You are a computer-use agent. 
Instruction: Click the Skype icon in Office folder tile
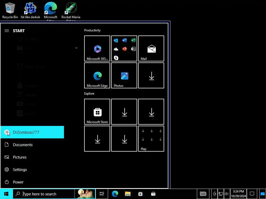click(x=116, y=58)
